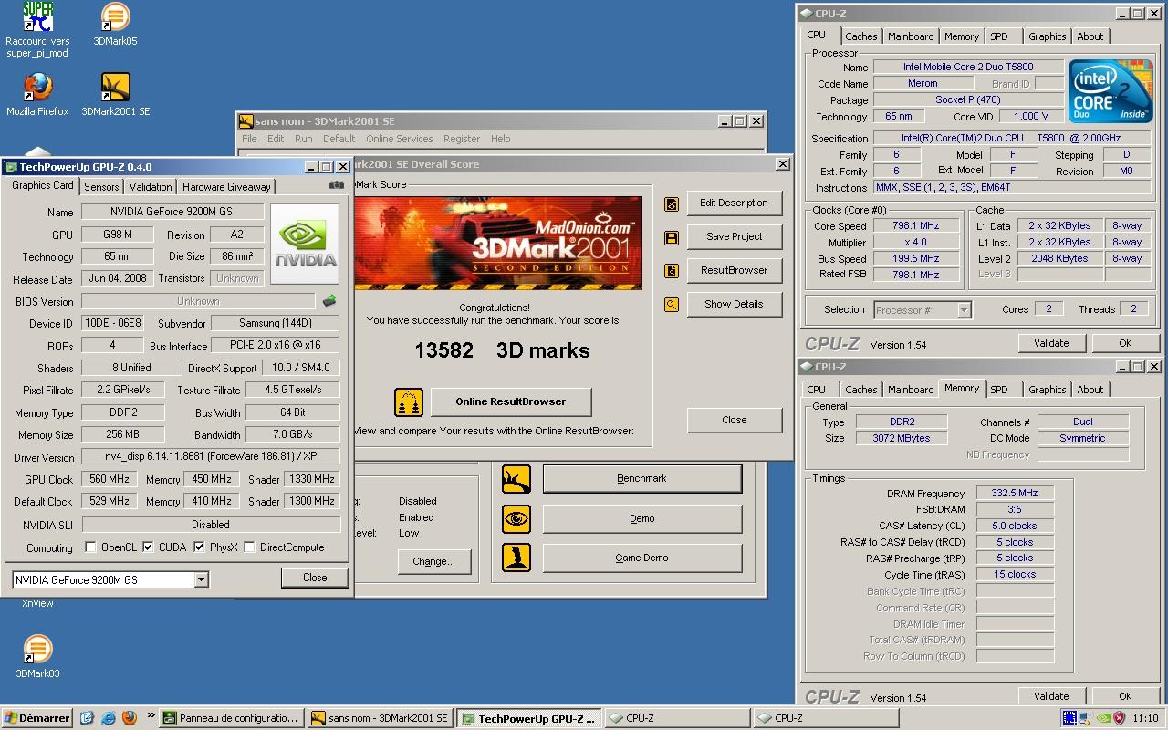This screenshot has width=1168, height=730.
Task: Open the Run menu in 3DMark2001
Action: (x=303, y=139)
